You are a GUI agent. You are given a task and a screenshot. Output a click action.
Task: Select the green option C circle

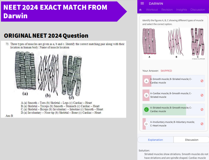(146, 110)
